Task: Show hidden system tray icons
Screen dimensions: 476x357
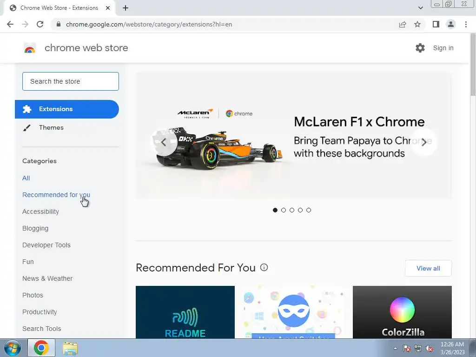Action: [x=395, y=348]
